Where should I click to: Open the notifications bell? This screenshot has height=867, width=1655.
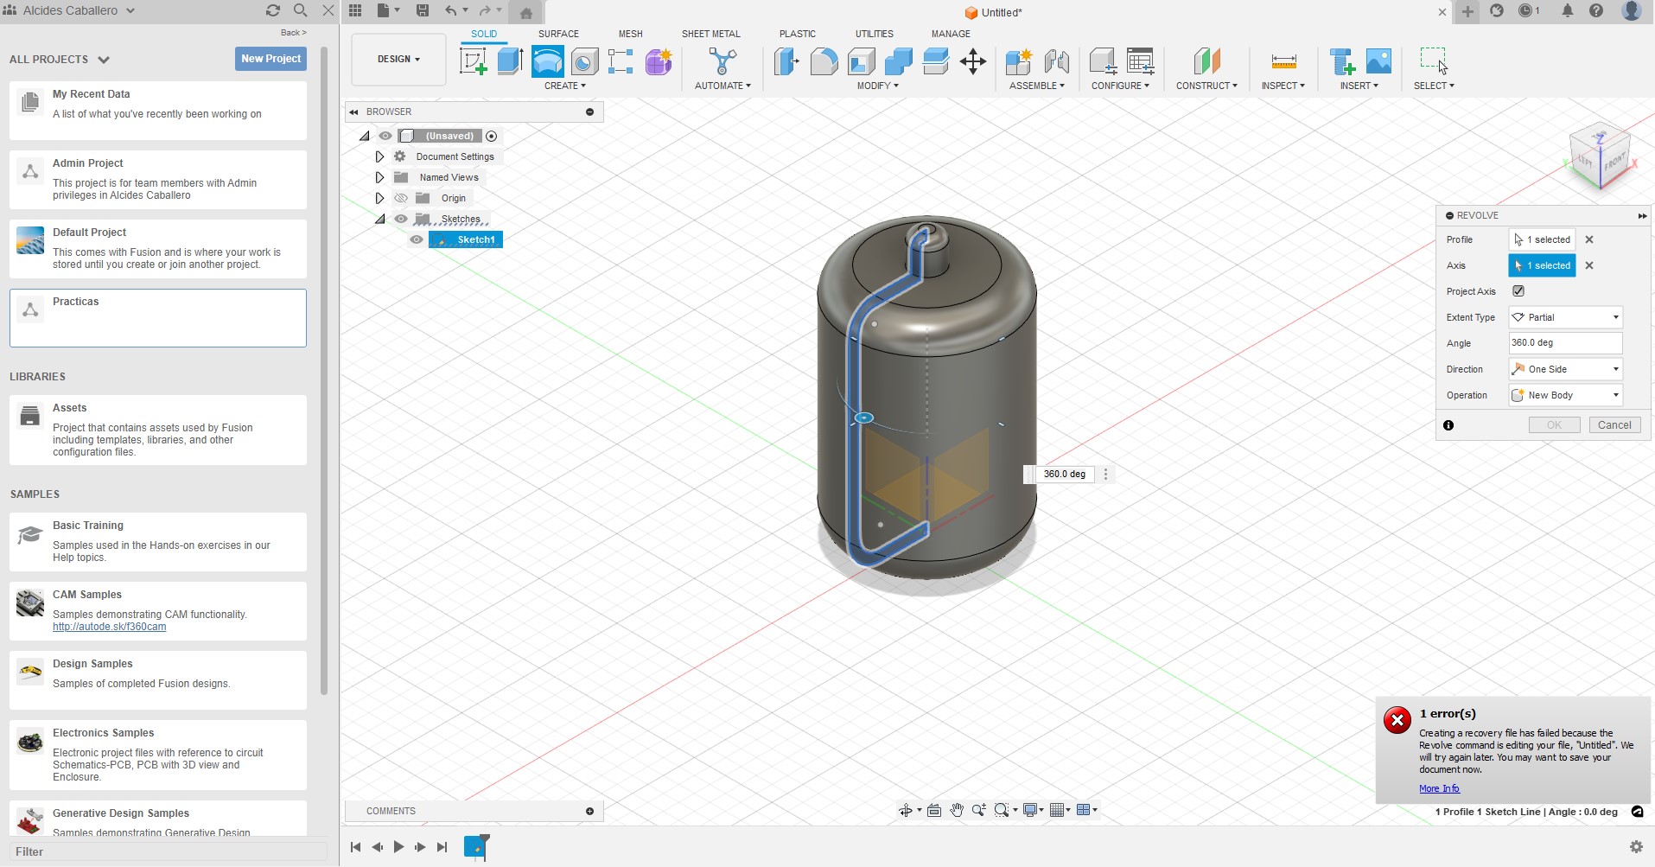pos(1567,10)
